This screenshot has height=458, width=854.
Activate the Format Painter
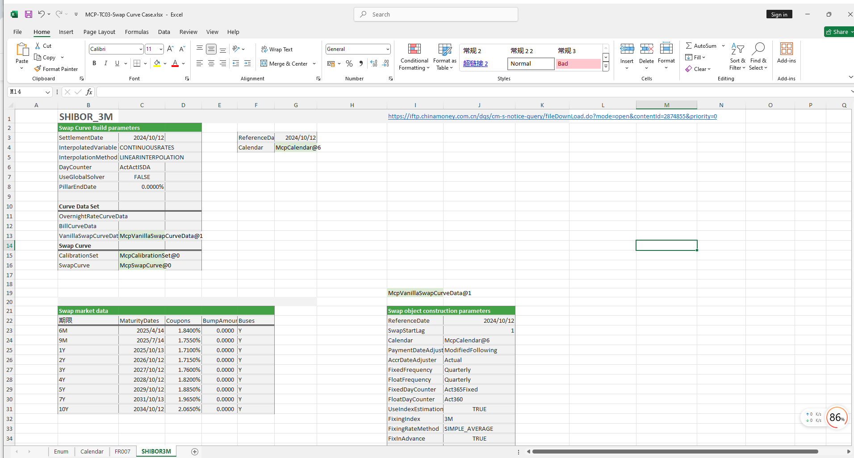(x=56, y=69)
